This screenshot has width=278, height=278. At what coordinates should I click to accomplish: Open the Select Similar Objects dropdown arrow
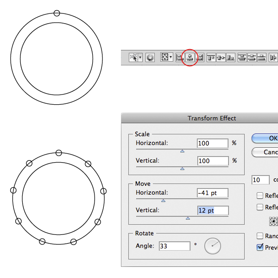point(140,57)
